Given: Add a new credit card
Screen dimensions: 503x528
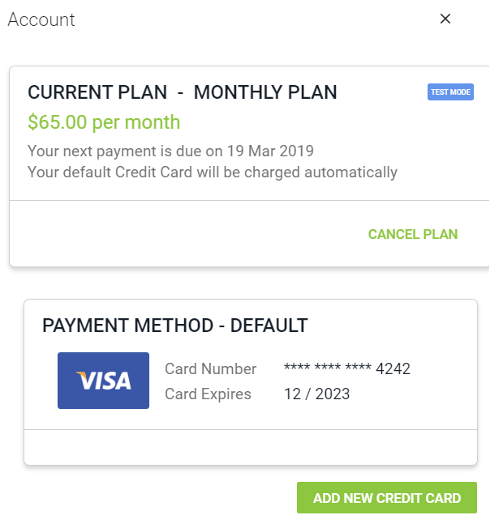Looking at the screenshot, I should (x=387, y=498).
